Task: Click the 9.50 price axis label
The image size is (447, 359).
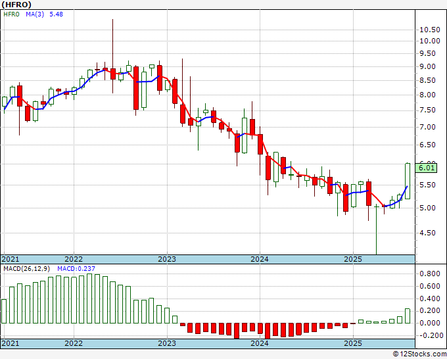Action: 428,54
